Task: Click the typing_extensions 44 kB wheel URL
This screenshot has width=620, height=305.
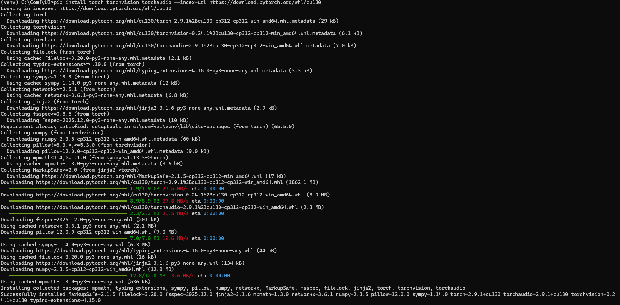Action: click(x=144, y=251)
